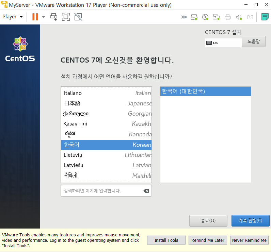This screenshot has height=252, width=271.
Task: Select 한국어 Korean language row
Action: pos(106,145)
